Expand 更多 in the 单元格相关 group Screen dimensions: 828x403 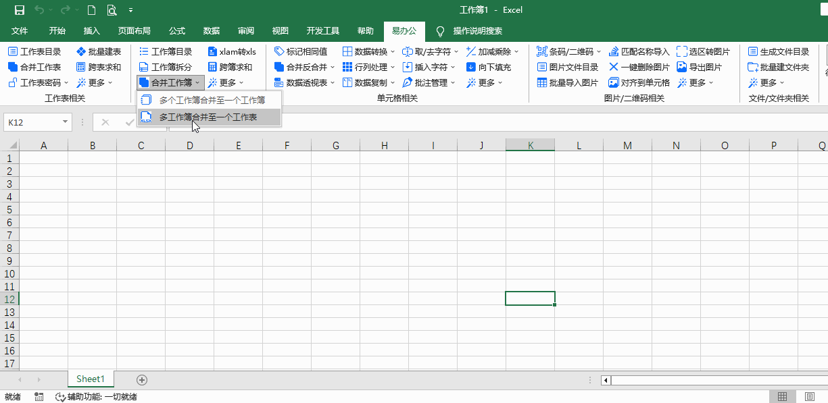click(485, 82)
